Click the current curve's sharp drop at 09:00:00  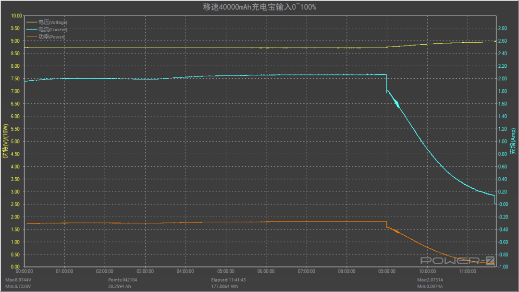pyautogui.click(x=386, y=83)
